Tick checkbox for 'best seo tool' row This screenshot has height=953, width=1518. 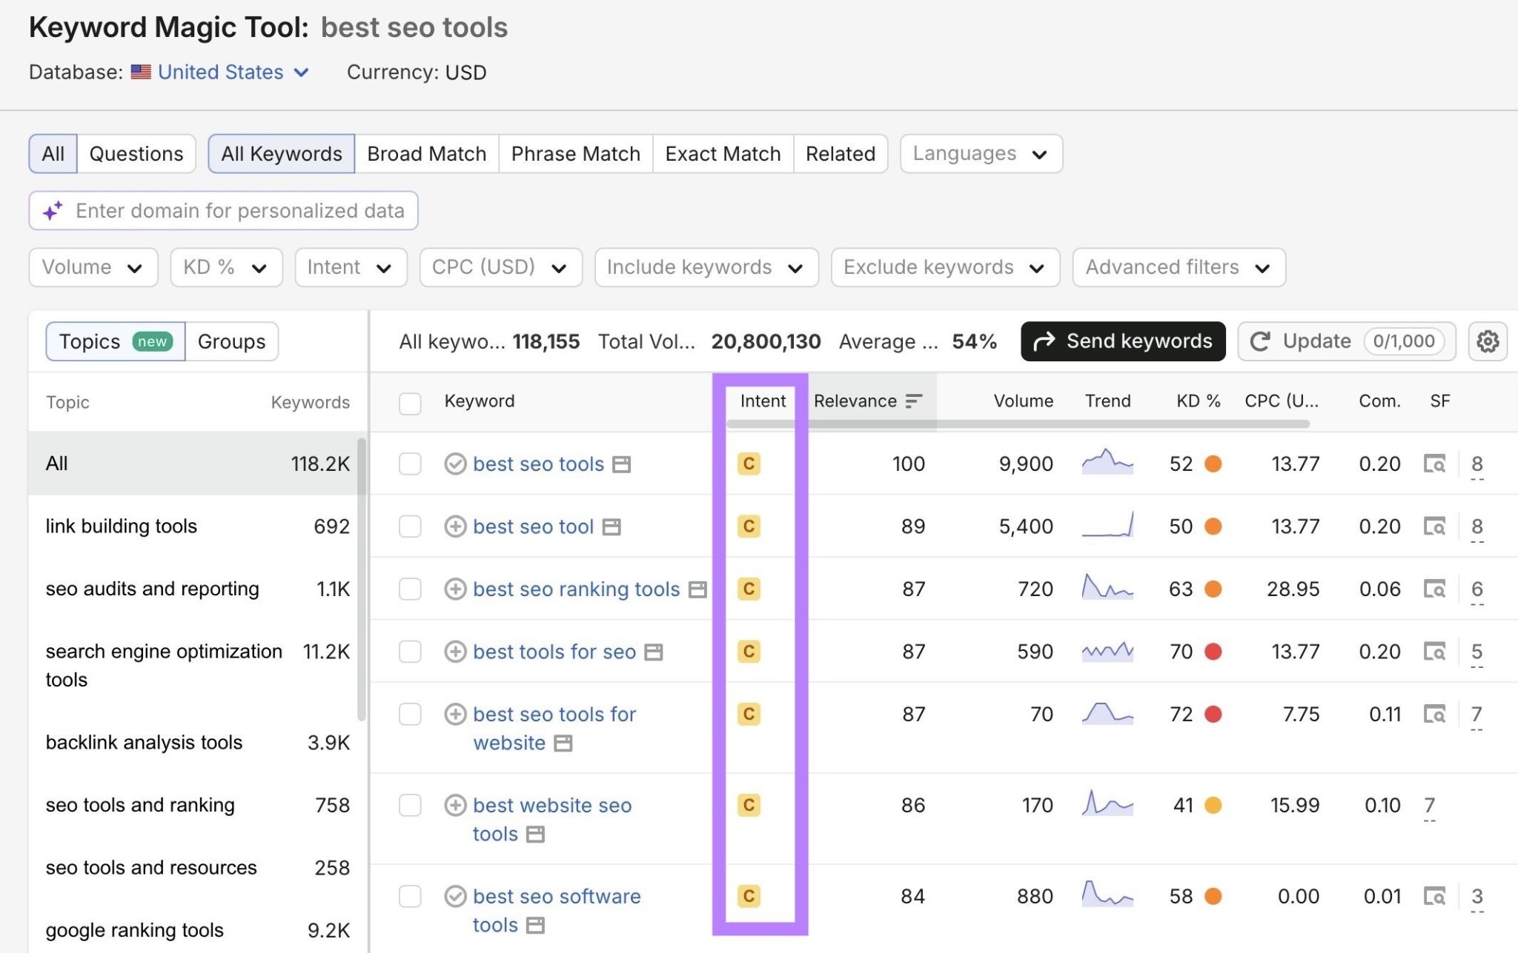(x=410, y=526)
